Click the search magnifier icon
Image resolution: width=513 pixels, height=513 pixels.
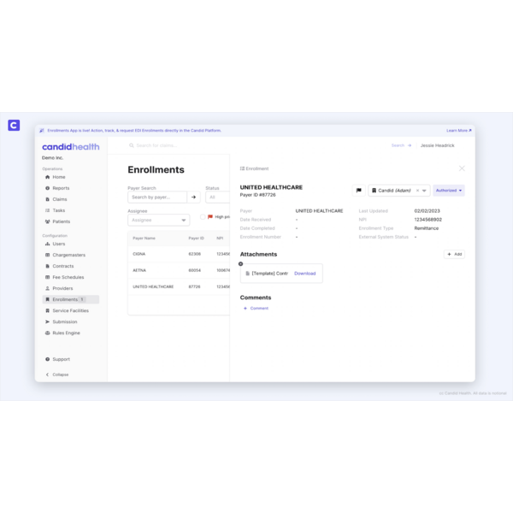point(131,145)
